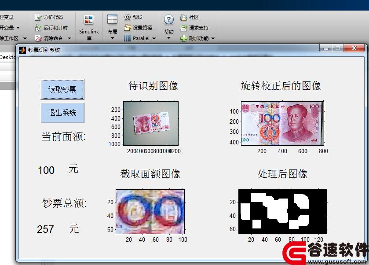This screenshot has height=265, width=369.
Task: Expand the 清除命令 dropdown arrow
Action: (69, 38)
